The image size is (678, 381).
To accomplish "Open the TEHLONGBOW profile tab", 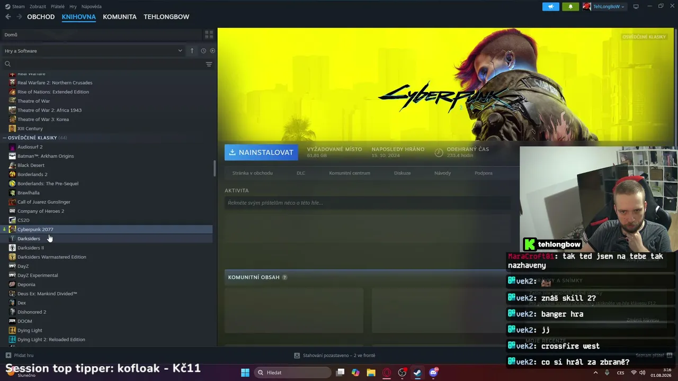I will click(166, 17).
